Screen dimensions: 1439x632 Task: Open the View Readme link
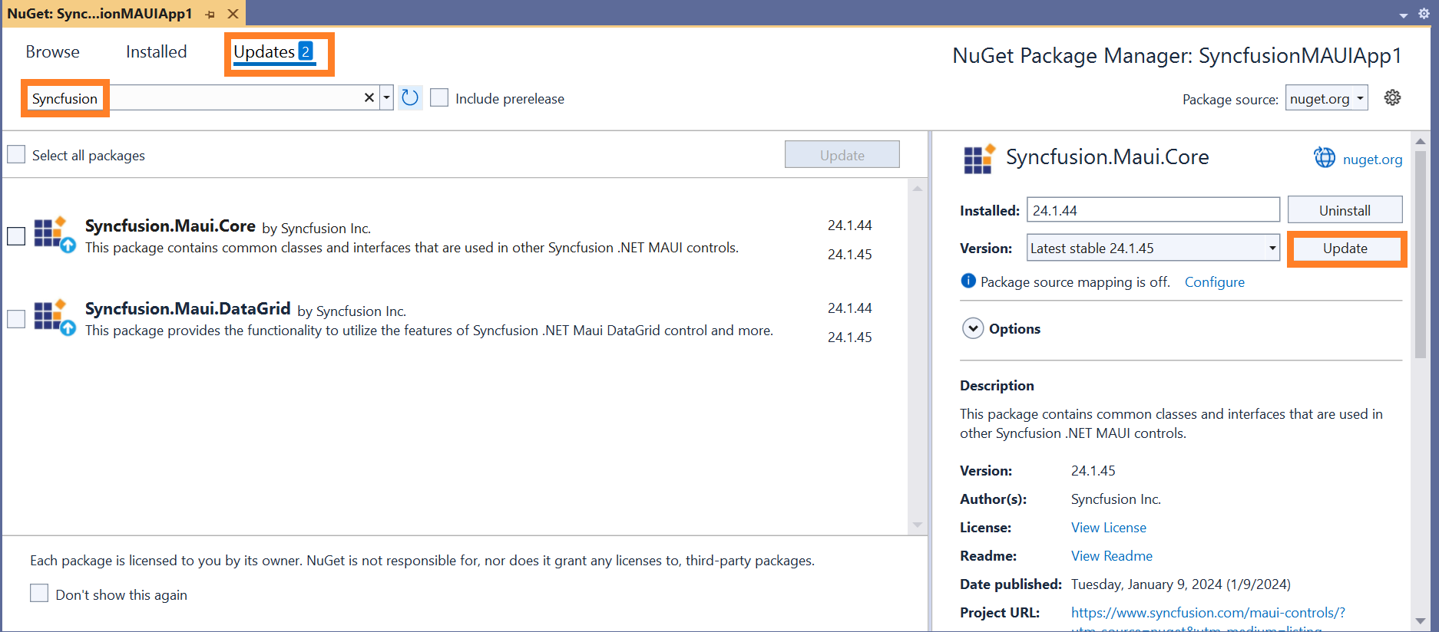tap(1112, 555)
